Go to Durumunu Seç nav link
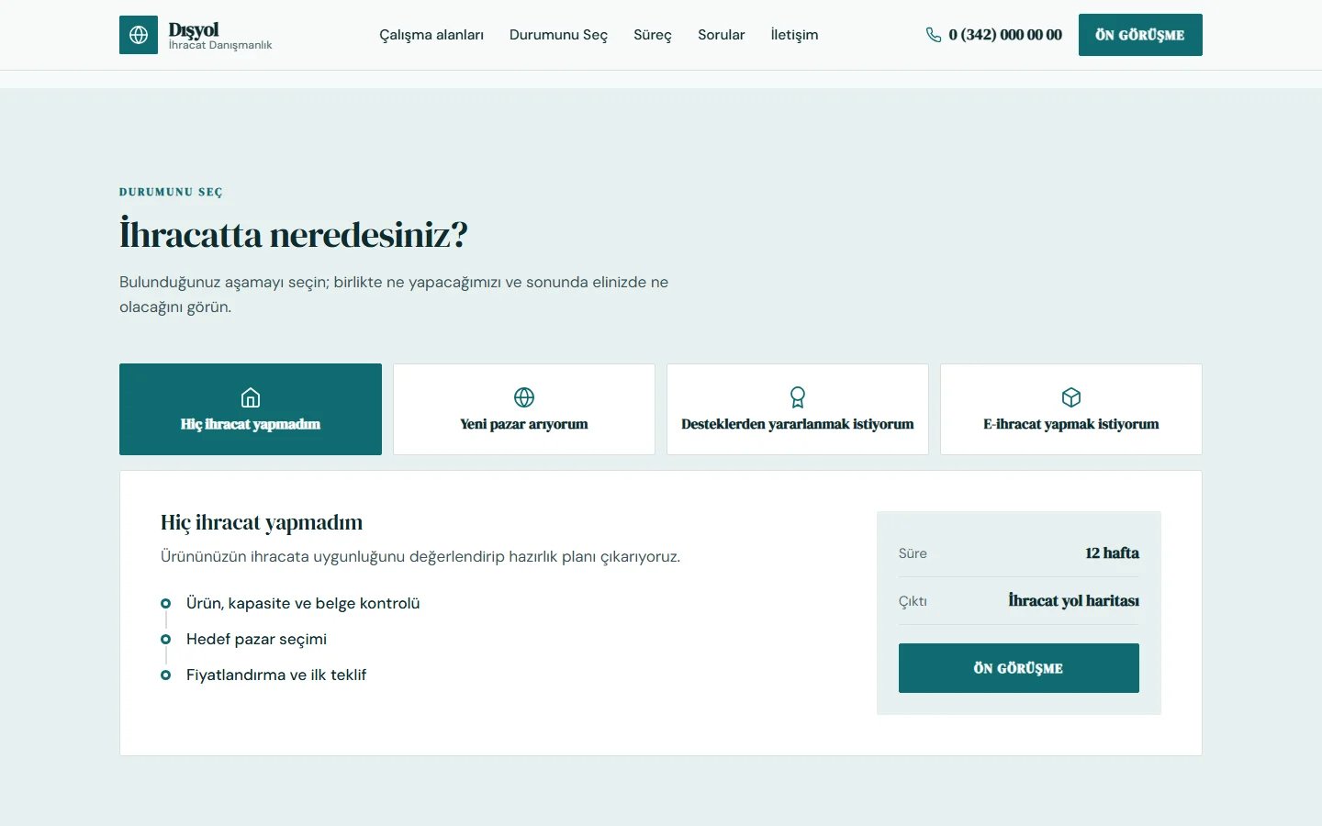 [x=558, y=35]
